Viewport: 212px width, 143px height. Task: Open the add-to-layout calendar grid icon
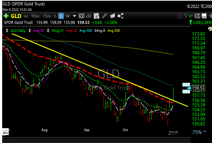(x=97, y=16)
